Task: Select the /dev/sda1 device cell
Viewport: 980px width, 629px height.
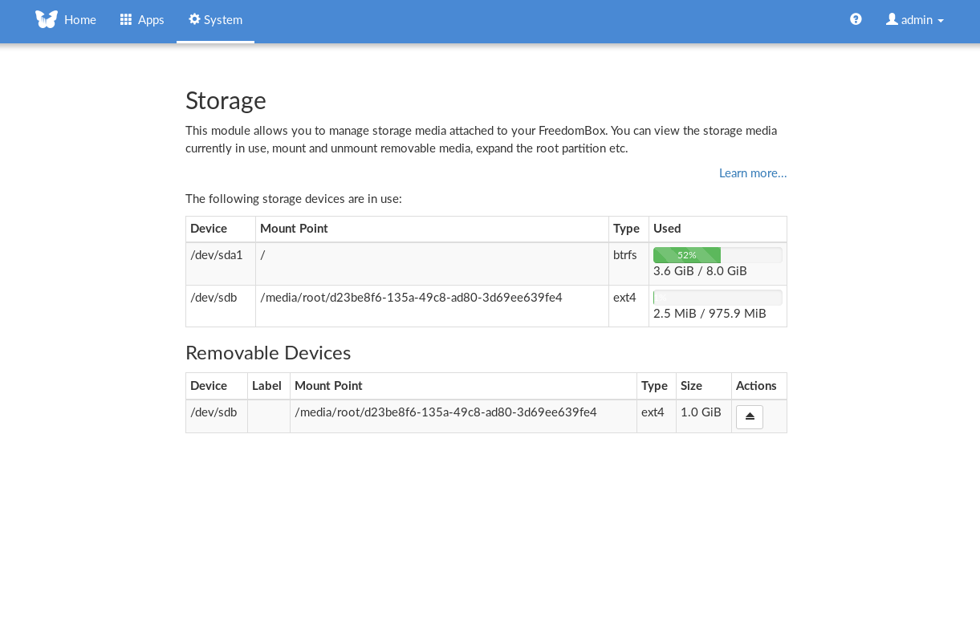Action: pos(216,255)
